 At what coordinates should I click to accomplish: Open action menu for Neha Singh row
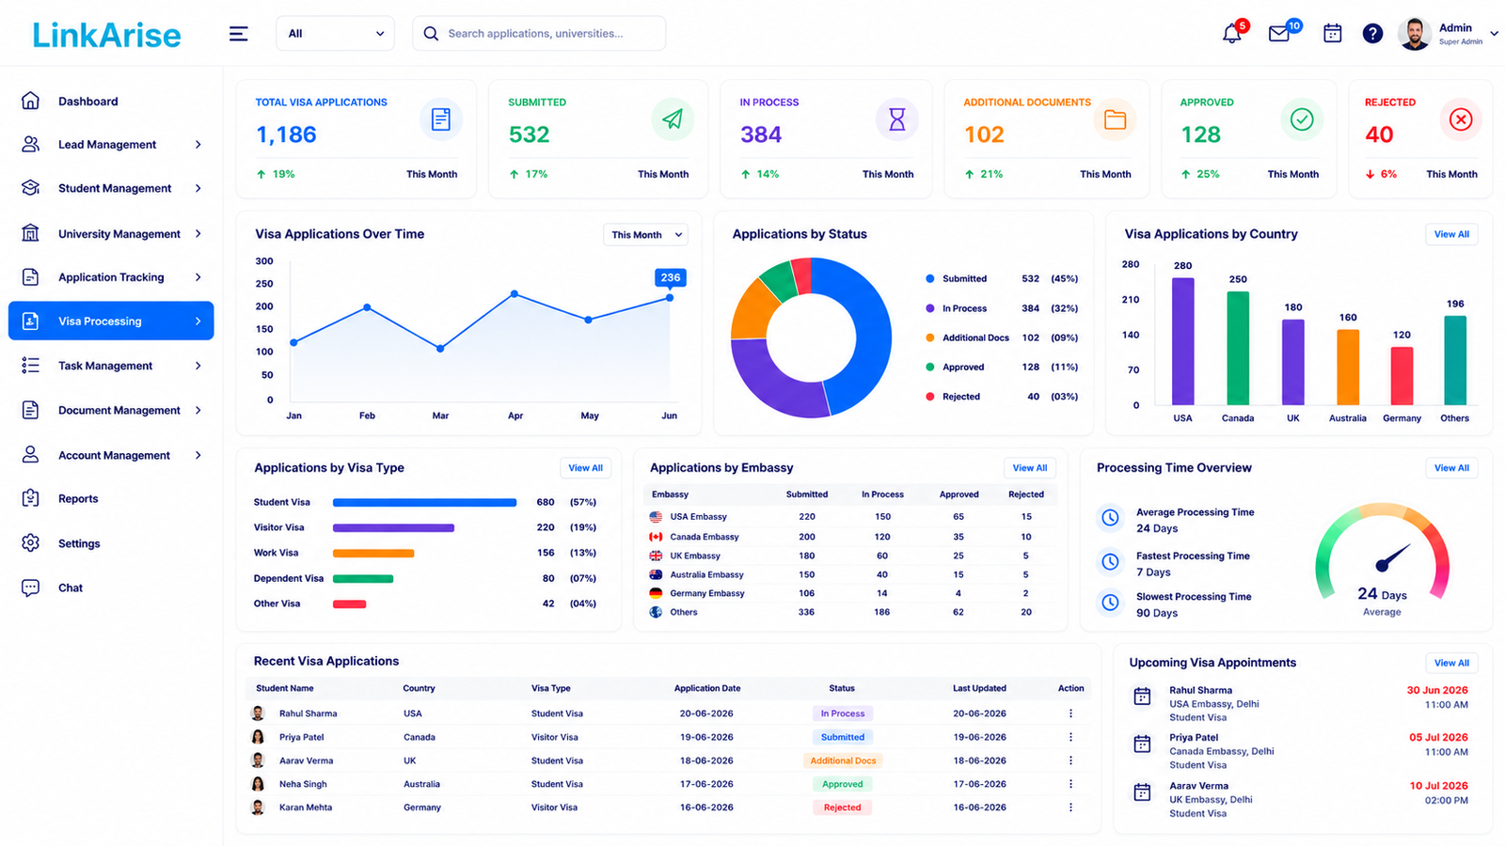click(1070, 784)
